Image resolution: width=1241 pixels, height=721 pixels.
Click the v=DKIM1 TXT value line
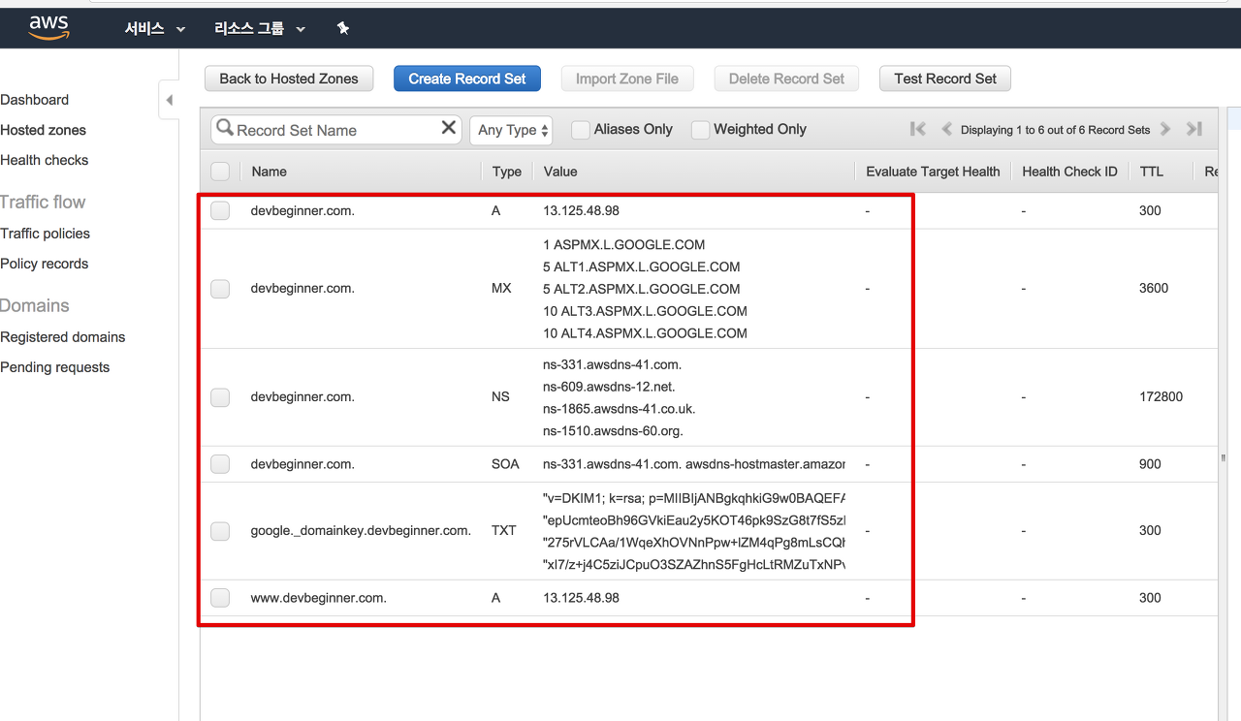point(694,498)
